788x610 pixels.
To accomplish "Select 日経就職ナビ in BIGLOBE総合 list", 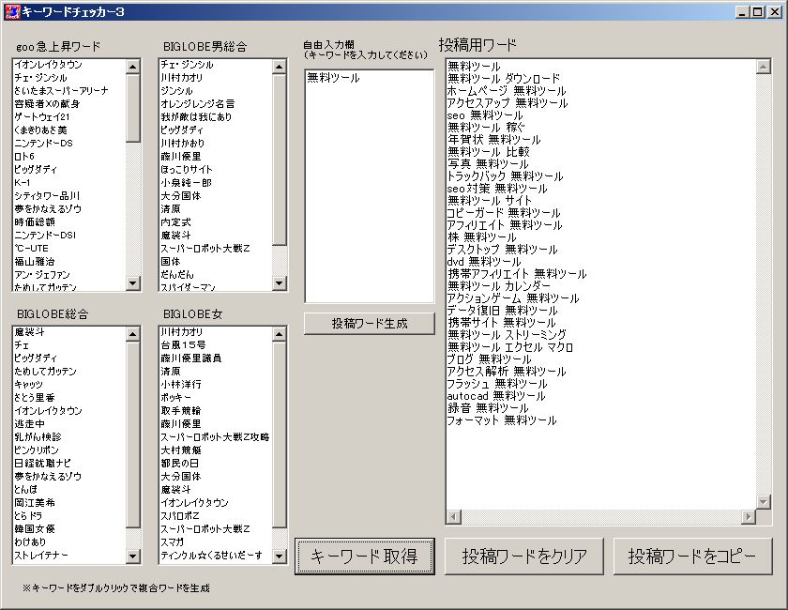I will click(x=43, y=463).
